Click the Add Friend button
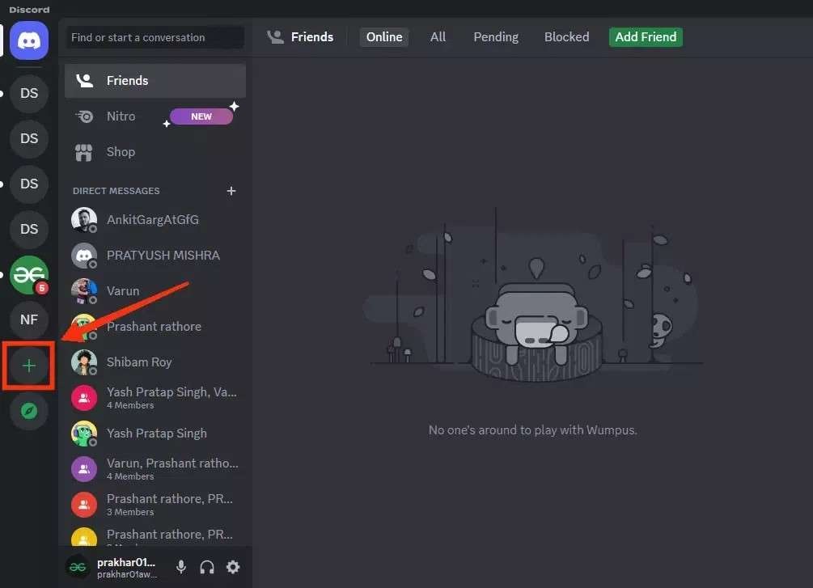Screen dimensions: 813x588 click(646, 37)
